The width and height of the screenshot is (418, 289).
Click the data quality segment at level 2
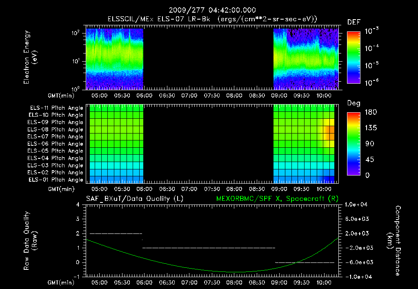[x=116, y=233]
